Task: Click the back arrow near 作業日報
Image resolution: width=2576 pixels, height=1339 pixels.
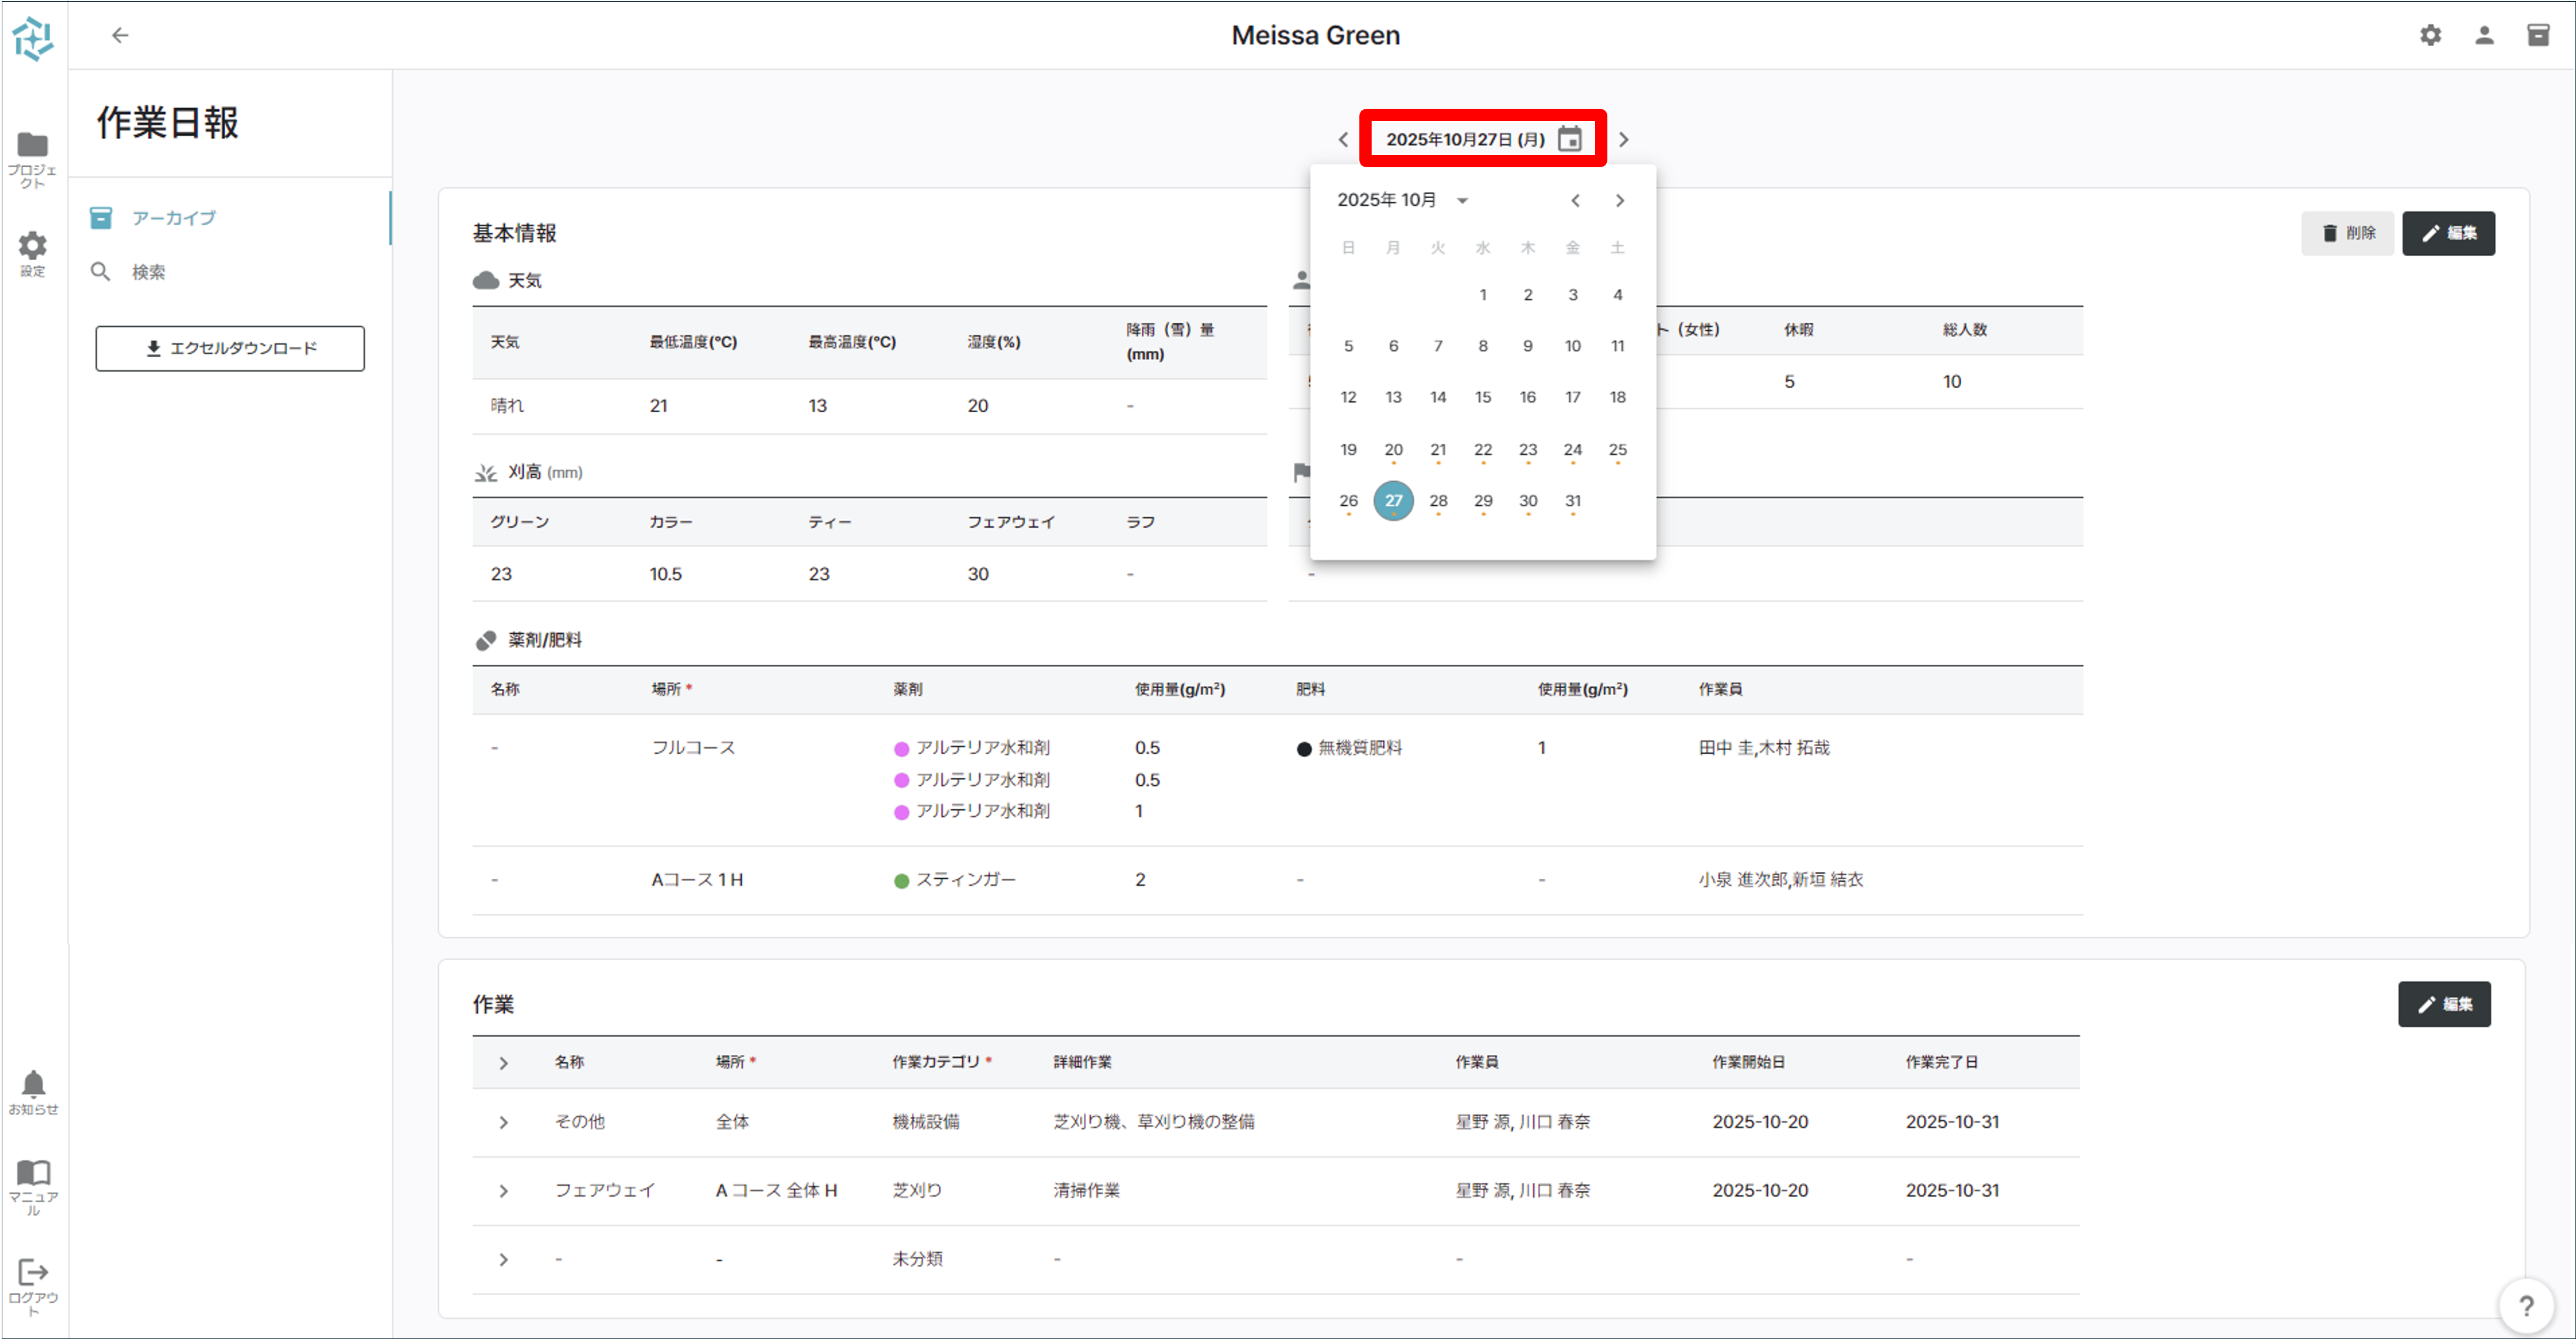Action: click(121, 35)
